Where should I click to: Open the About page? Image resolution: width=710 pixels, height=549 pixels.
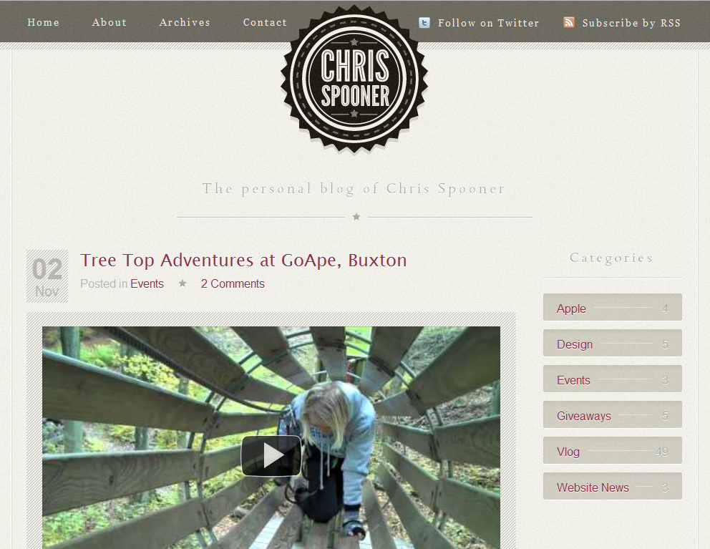[x=110, y=22]
